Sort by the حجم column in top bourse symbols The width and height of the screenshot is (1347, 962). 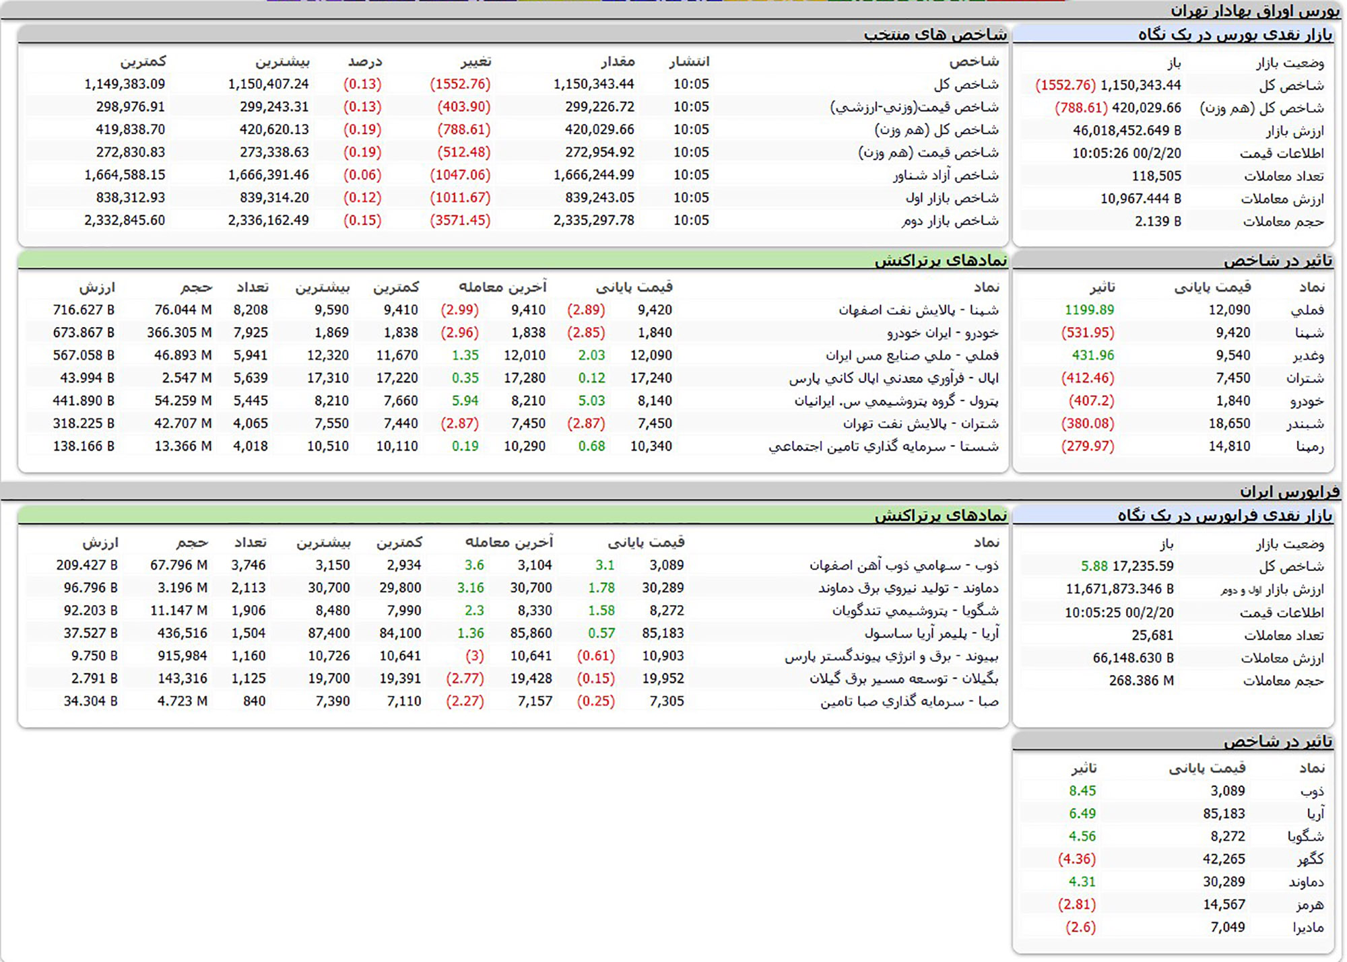pyautogui.click(x=196, y=287)
